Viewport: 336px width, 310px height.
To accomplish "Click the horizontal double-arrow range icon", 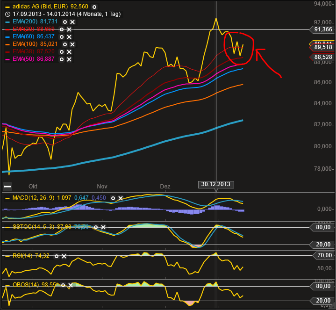I will [7, 186].
